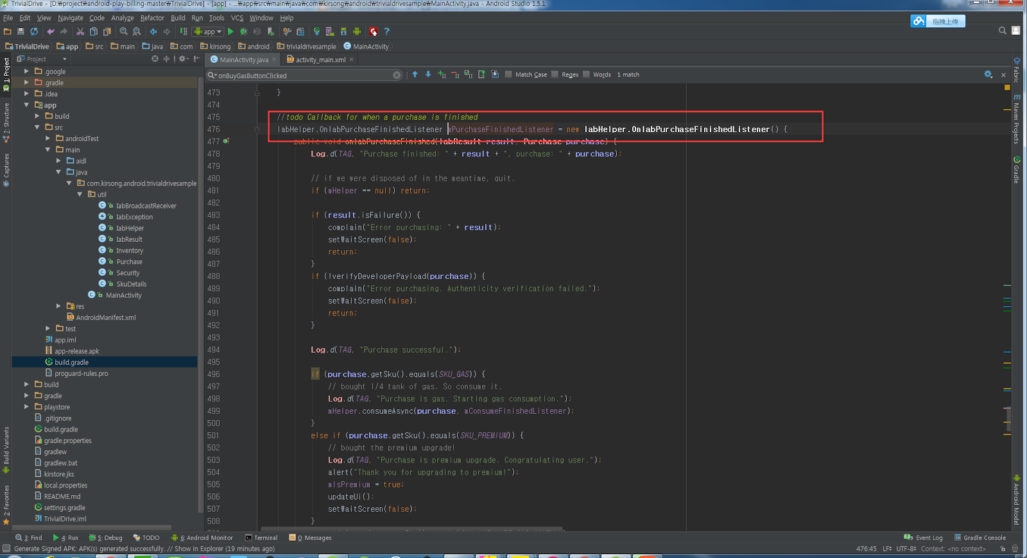The width and height of the screenshot is (1027, 558).
Task: Undo using the toolbar arrow icon
Action: point(50,31)
